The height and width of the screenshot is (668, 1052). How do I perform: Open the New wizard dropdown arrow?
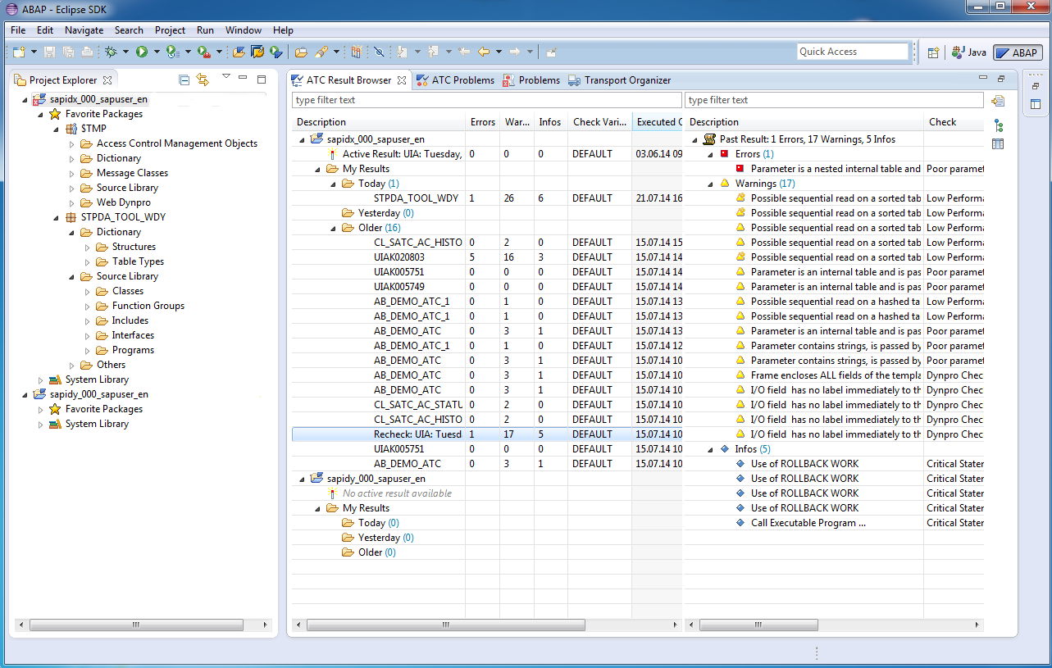click(x=34, y=52)
